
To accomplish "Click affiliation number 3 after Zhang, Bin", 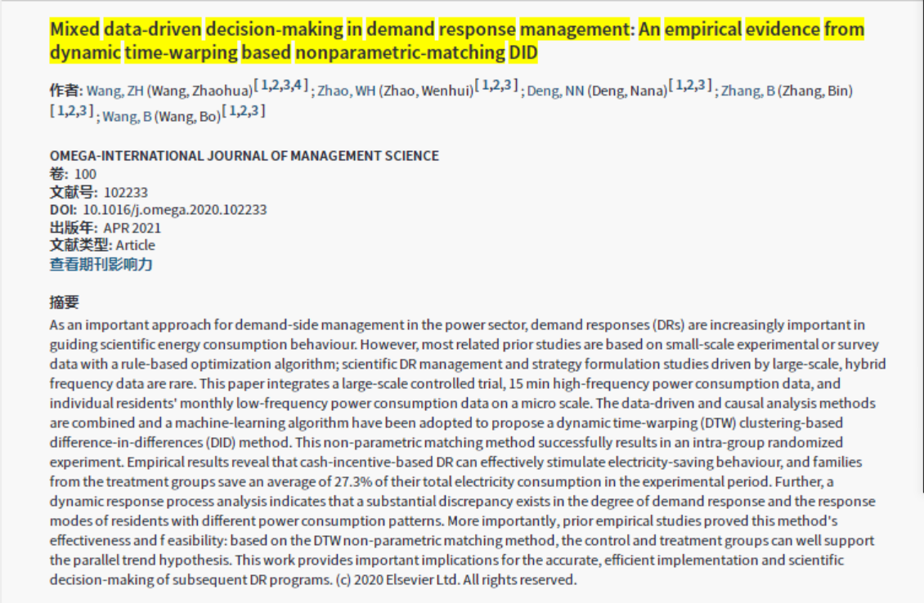I will click(x=82, y=110).
